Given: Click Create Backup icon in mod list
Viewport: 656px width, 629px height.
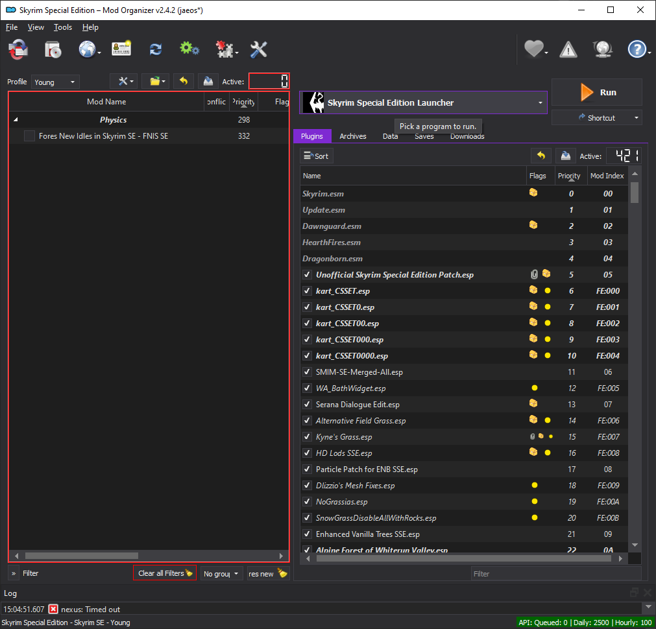Looking at the screenshot, I should tap(208, 82).
